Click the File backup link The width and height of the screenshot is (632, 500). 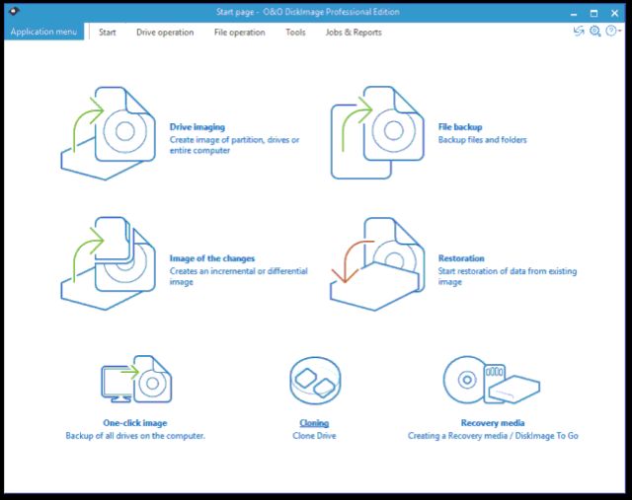click(x=460, y=127)
